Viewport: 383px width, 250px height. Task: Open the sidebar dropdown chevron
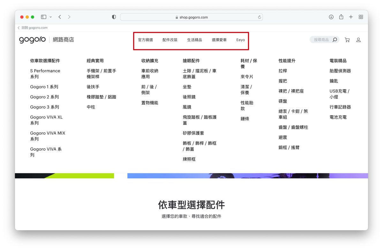point(50,17)
